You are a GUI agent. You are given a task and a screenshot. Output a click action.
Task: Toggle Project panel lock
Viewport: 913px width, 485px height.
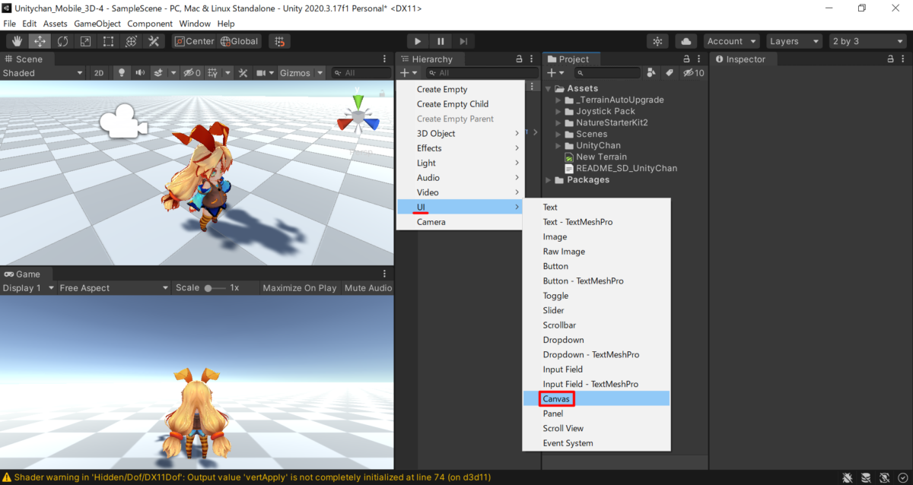[687, 59]
